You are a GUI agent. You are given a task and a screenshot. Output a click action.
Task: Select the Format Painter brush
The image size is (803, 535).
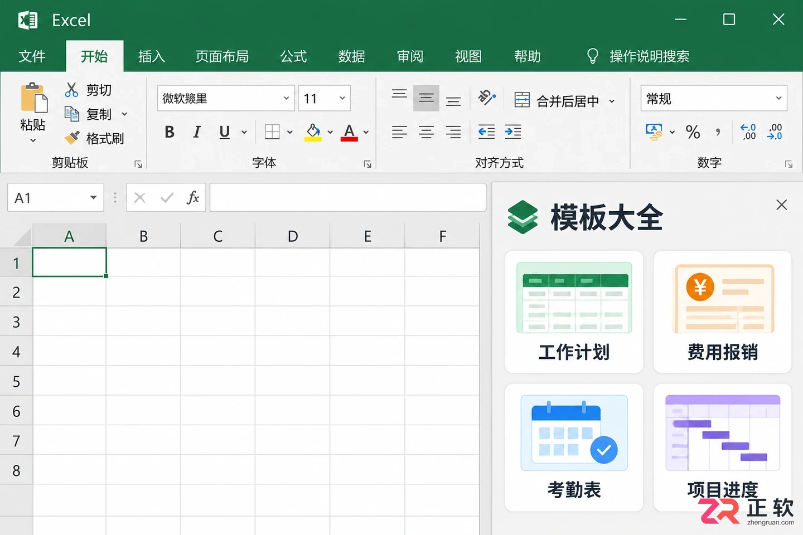tap(72, 138)
